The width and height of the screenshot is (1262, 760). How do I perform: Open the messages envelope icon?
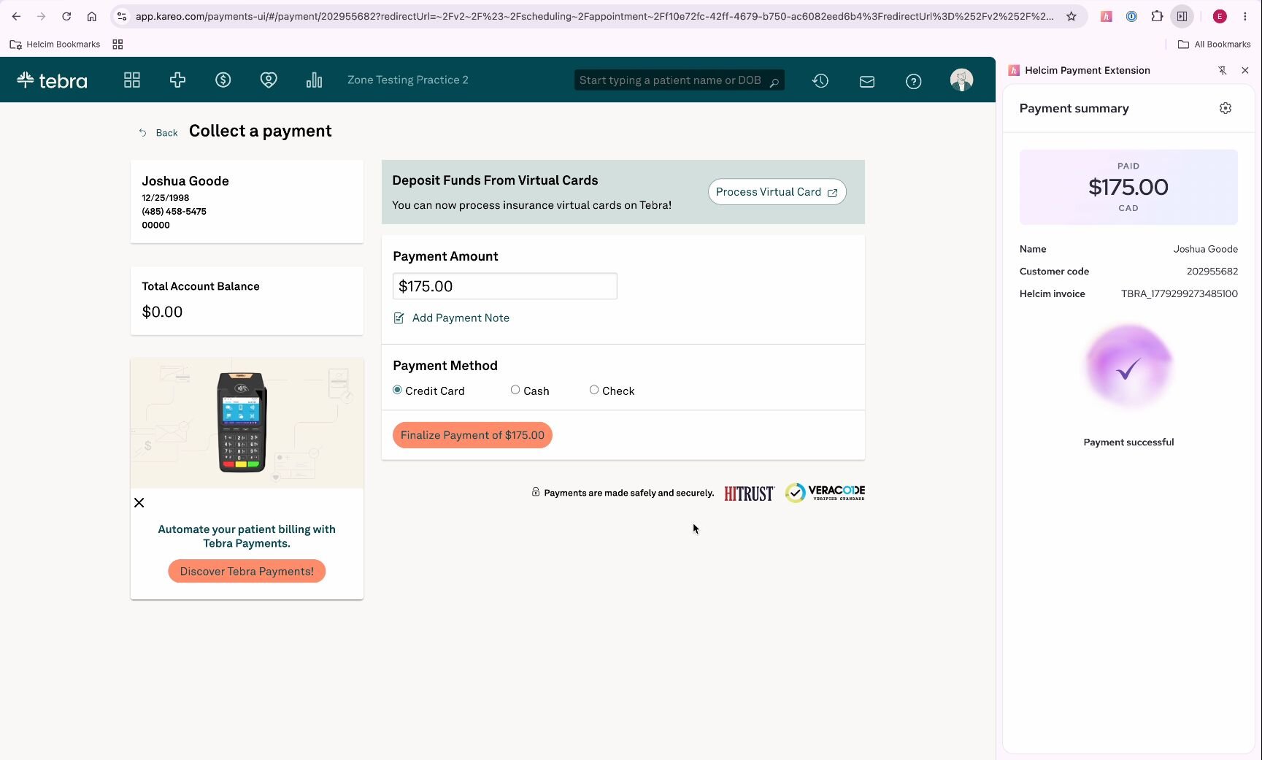pyautogui.click(x=867, y=82)
